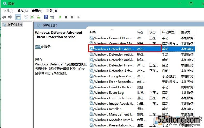
Task: Click 自动(触发... startup type of Connection Ma... row
Action: pos(170,43)
